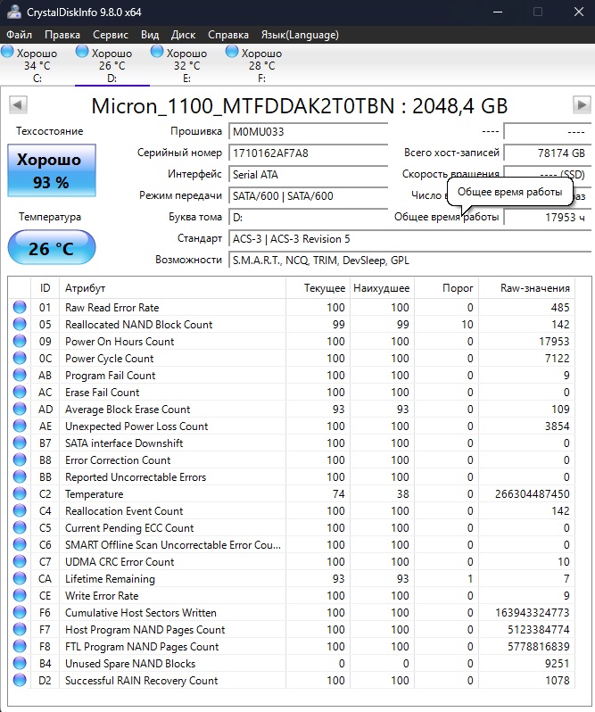Click the volume letter field D:
The width and height of the screenshot is (595, 712).
308,217
